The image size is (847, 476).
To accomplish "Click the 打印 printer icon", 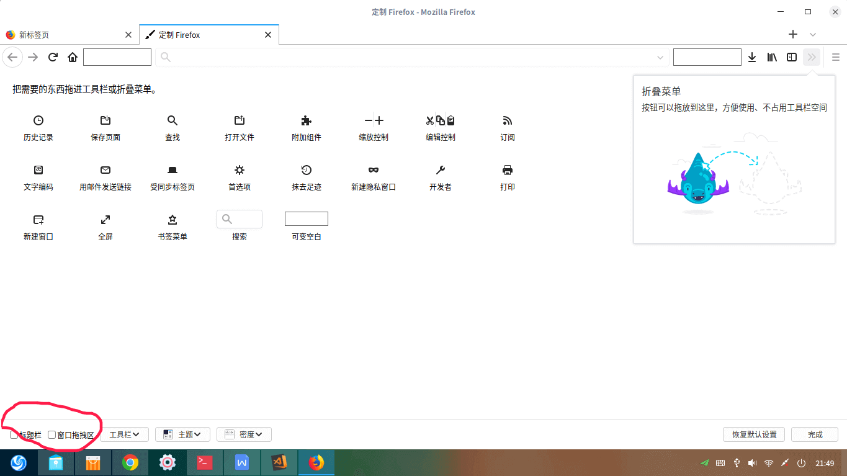I will 507,170.
